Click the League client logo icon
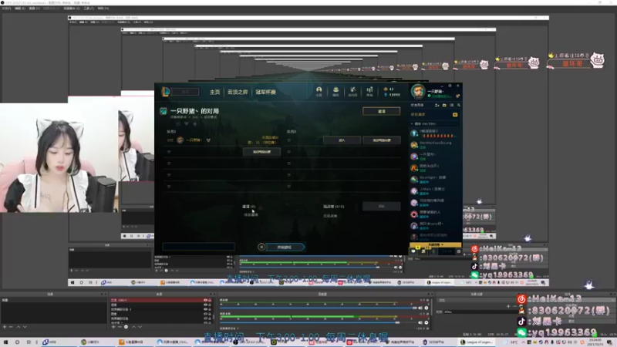 point(166,92)
